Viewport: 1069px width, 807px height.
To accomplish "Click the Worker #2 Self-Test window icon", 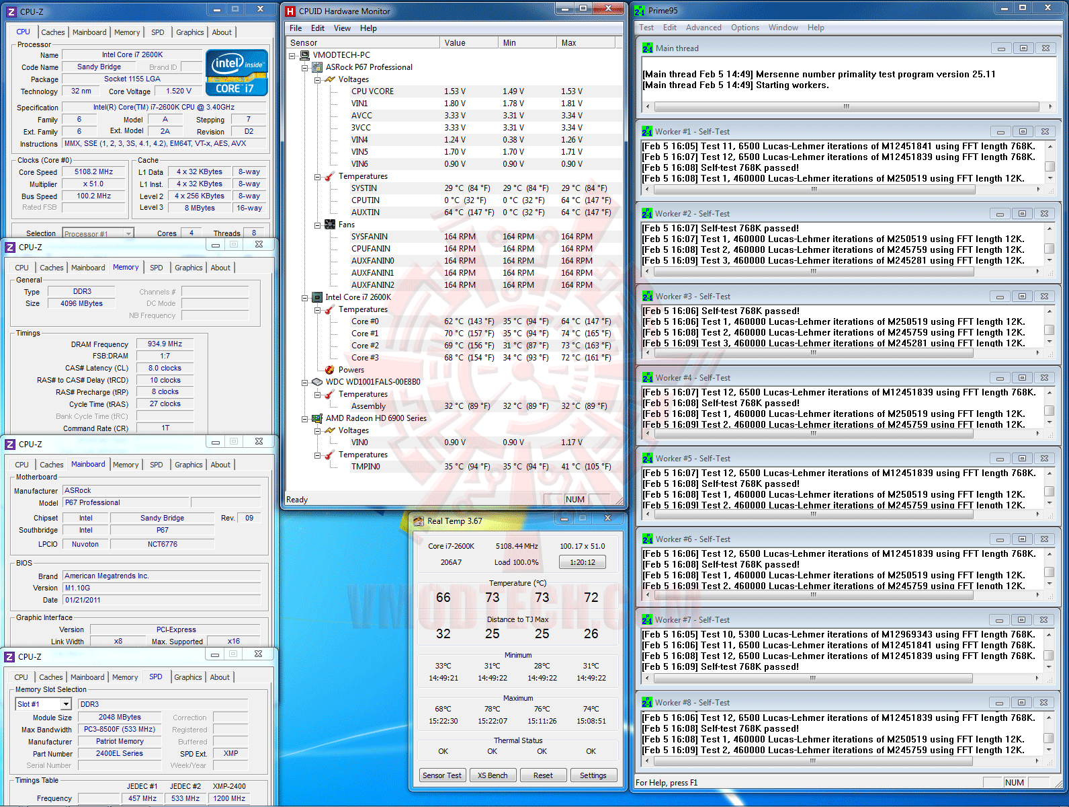I will [647, 214].
